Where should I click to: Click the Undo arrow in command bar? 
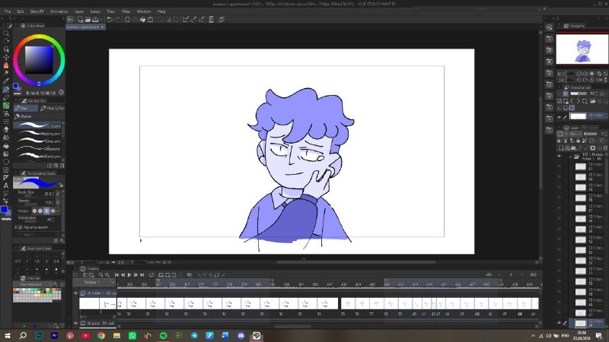click(x=110, y=20)
